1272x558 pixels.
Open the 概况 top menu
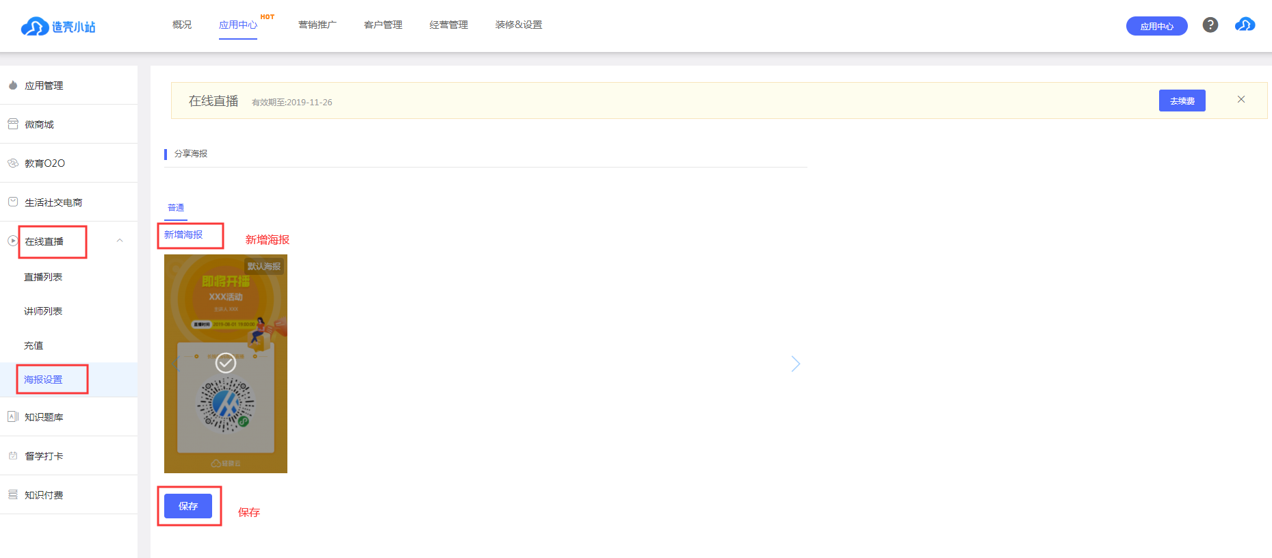(182, 25)
